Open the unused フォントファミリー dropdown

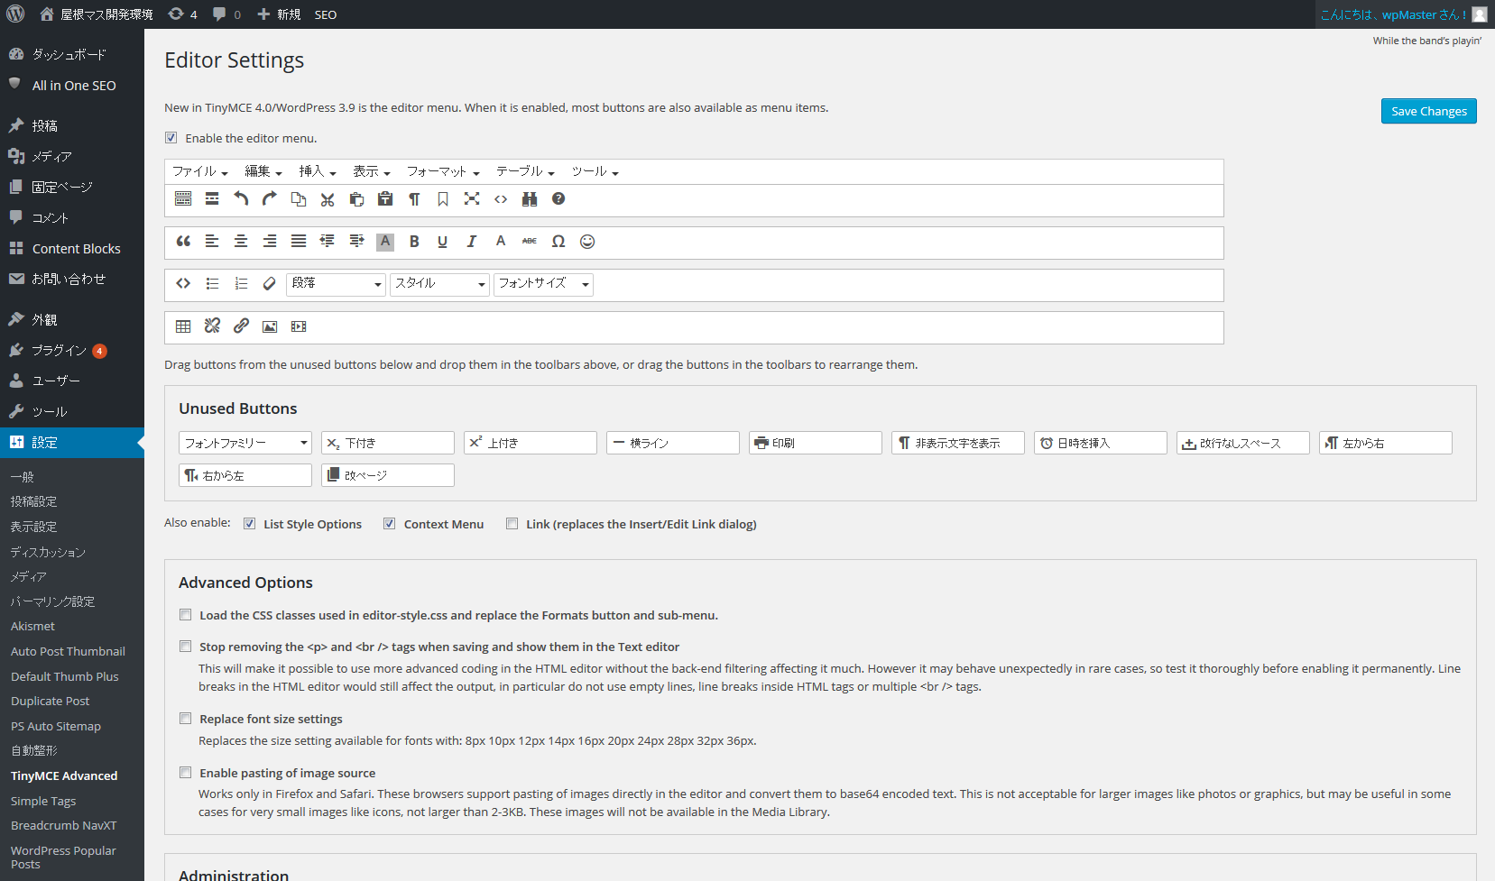tap(245, 443)
